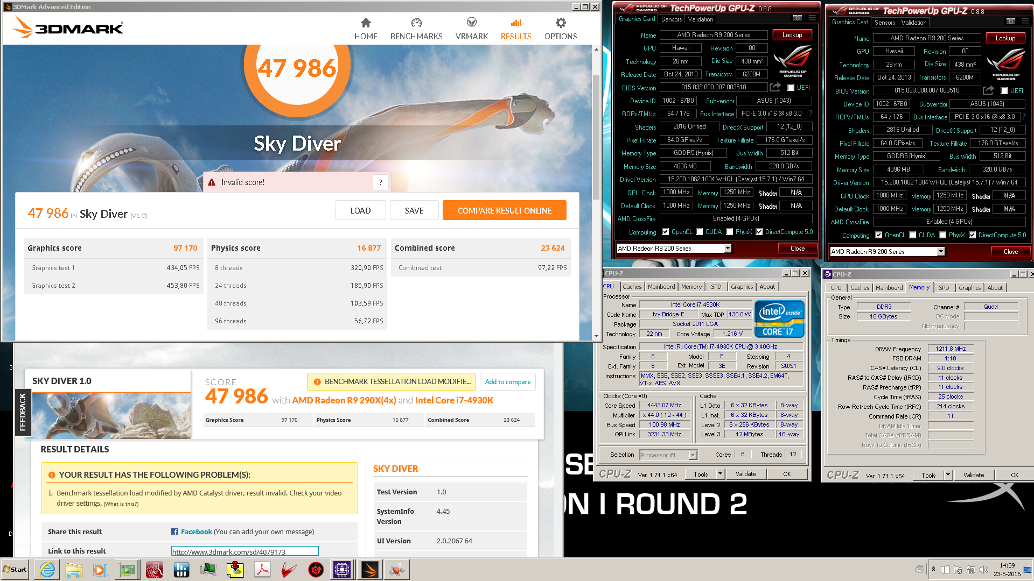Expand Tools arrow in left CPU-Z window
This screenshot has width=1034, height=581.
point(720,474)
